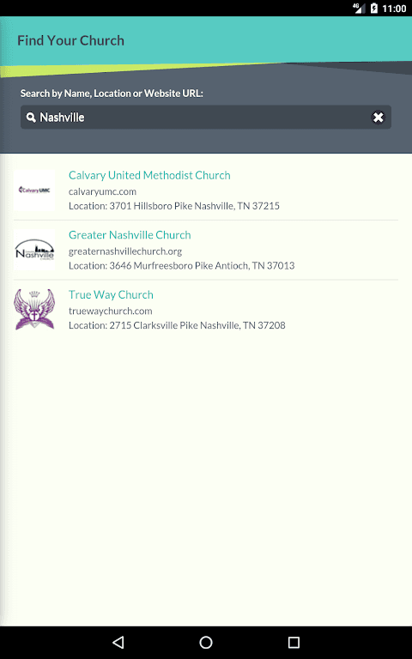The width and height of the screenshot is (412, 659).
Task: Clear the Nashville search text
Action: pos(378,118)
